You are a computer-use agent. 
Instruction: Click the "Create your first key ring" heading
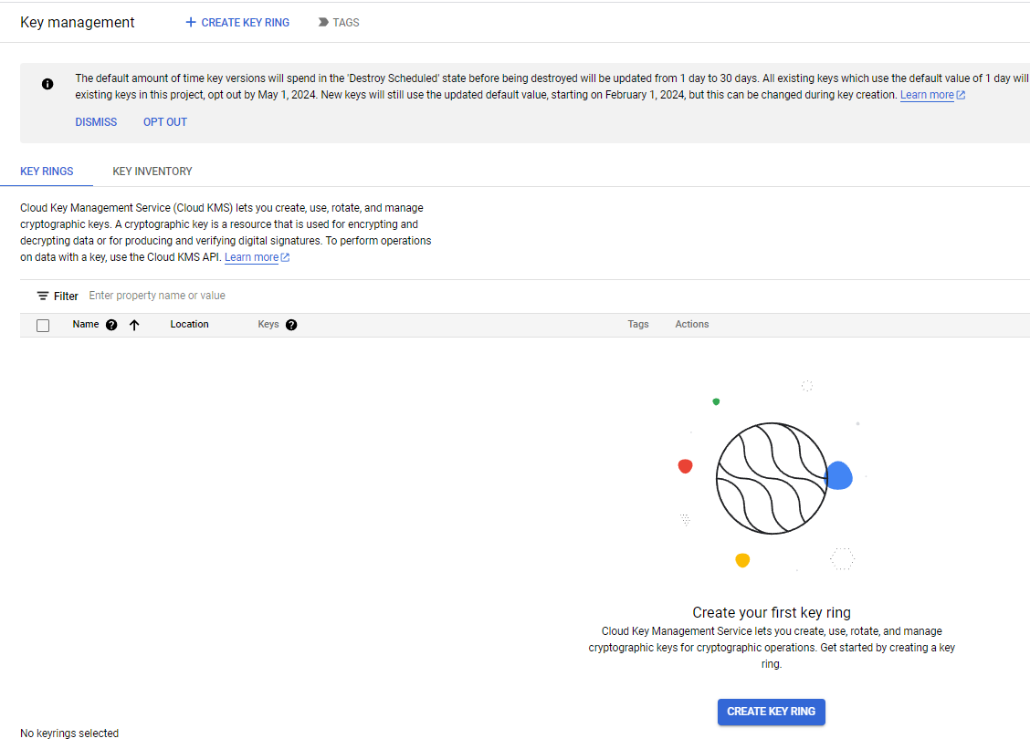(x=772, y=612)
